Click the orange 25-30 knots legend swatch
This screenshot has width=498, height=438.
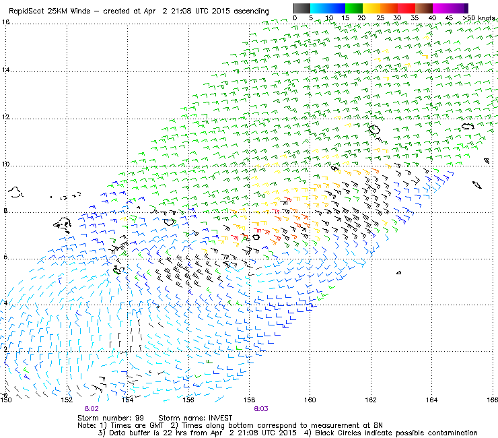coord(388,8)
